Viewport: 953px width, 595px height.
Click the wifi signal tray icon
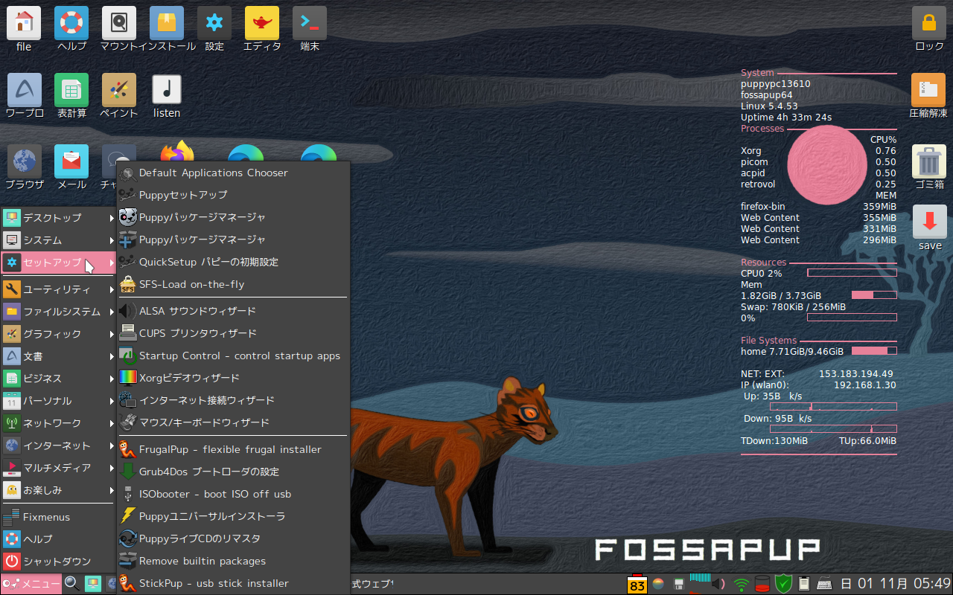pos(740,584)
